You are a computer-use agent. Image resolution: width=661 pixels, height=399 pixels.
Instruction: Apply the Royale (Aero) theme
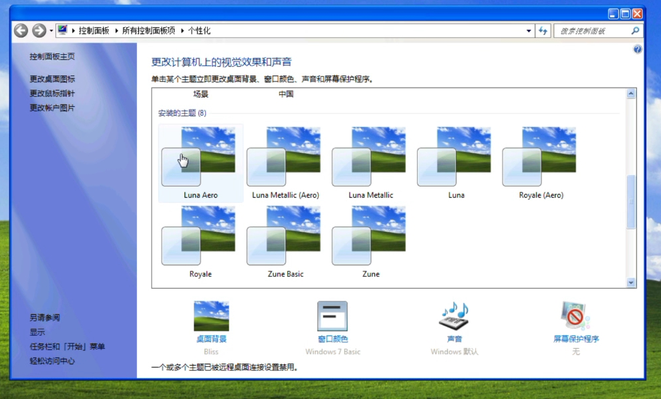point(541,163)
